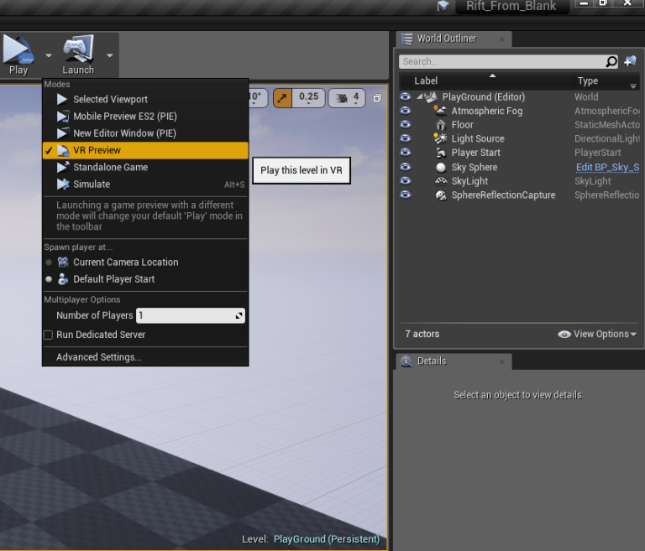Click the Floor static mesh icon
Viewport: 645px width, 551px height.
point(441,124)
